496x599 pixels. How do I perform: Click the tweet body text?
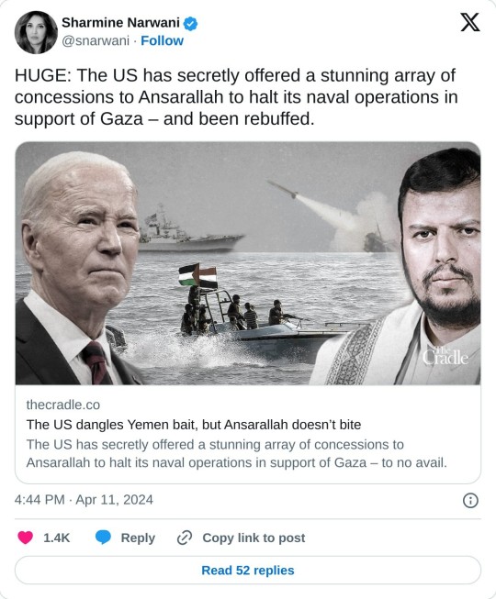236,97
